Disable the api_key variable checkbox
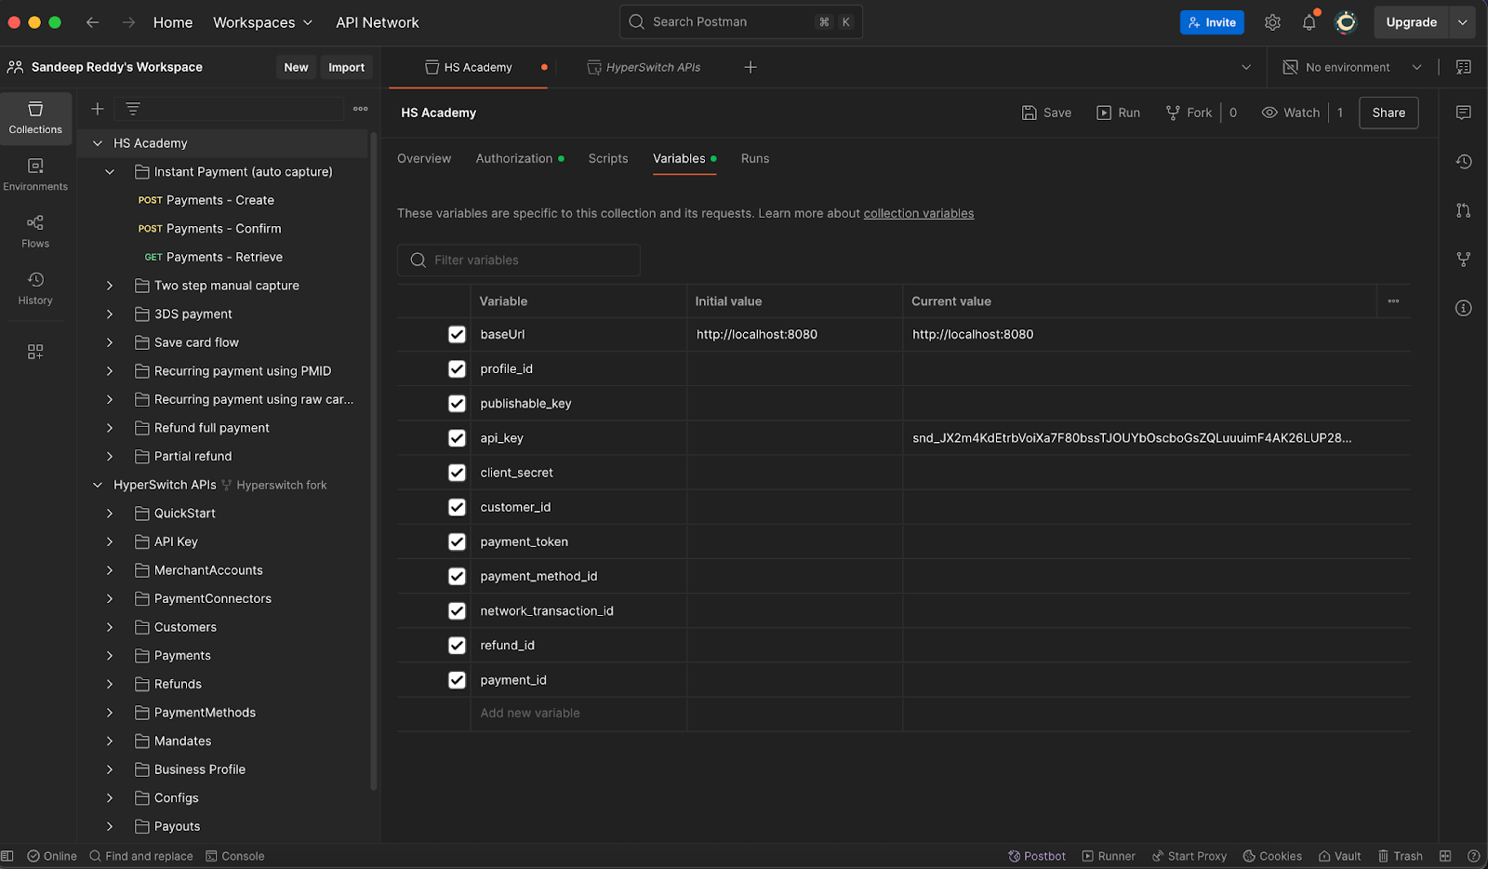 pyautogui.click(x=457, y=438)
